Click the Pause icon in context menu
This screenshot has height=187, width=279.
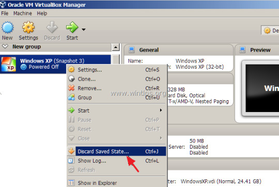[71, 119]
